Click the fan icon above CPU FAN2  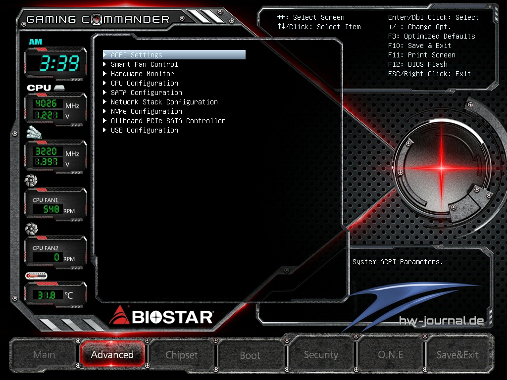click(x=31, y=229)
